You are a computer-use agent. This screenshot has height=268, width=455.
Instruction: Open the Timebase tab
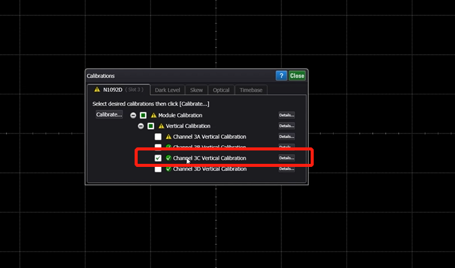(251, 90)
